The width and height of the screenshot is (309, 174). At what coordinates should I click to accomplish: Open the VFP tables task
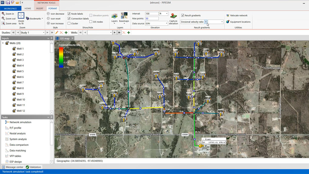point(13,156)
